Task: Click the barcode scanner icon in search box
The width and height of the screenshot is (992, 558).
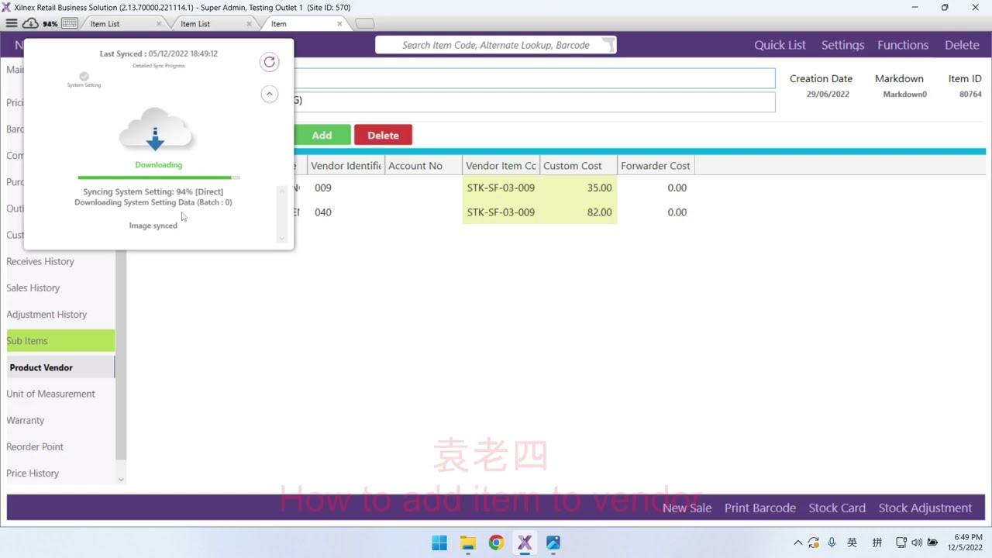Action: pyautogui.click(x=608, y=45)
